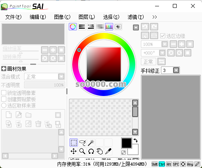
Task: Select the hand pan tool
Action: pyautogui.click(x=99, y=151)
